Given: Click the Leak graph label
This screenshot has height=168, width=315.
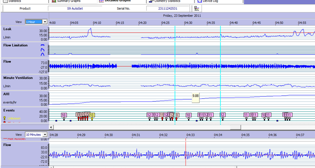Looking at the screenshot, I should 7,29.
